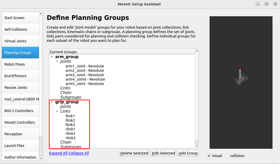Select arm3_Joint - Revolute entry
The width and height of the screenshot is (280, 164).
85,75
